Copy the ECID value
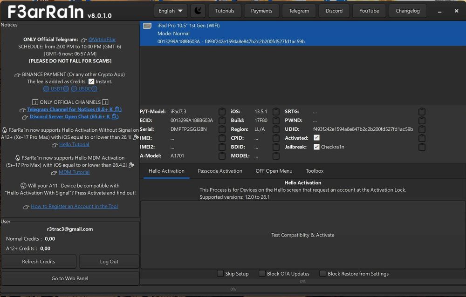The image size is (466, 297). click(222, 121)
